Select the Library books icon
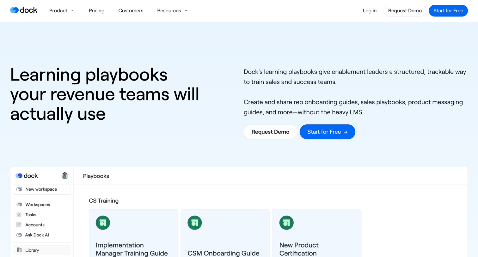 click(19, 250)
